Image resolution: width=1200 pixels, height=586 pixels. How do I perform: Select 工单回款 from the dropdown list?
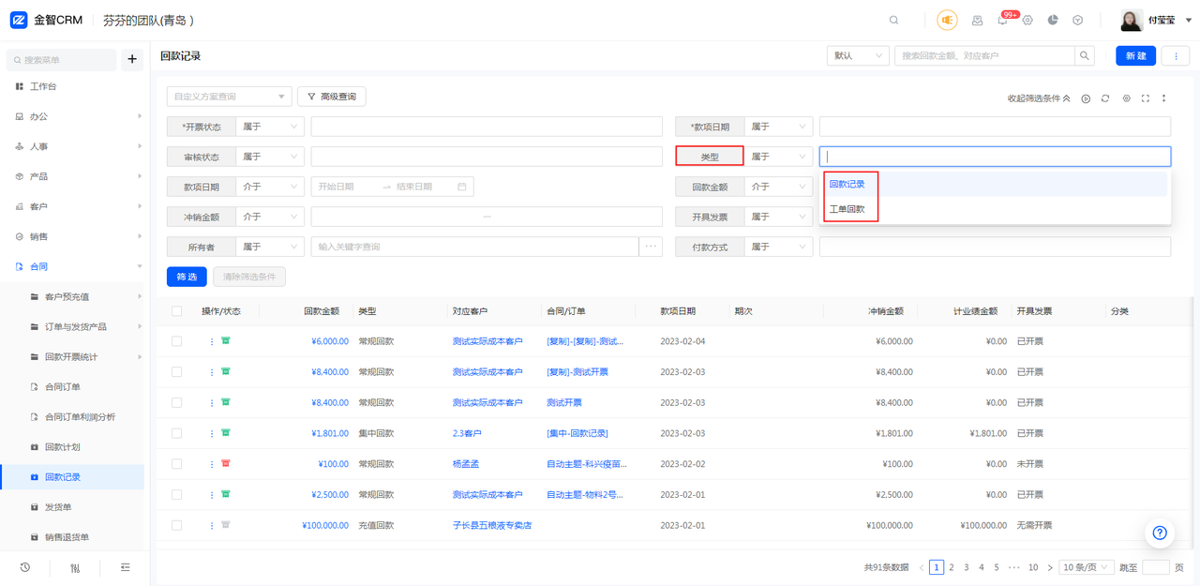tap(996, 209)
